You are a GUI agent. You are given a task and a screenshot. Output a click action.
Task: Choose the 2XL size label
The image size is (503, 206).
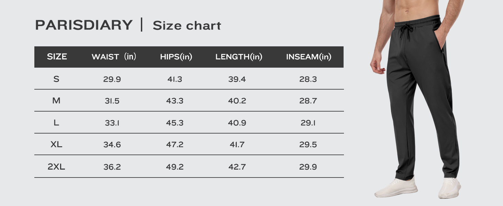[56, 167]
